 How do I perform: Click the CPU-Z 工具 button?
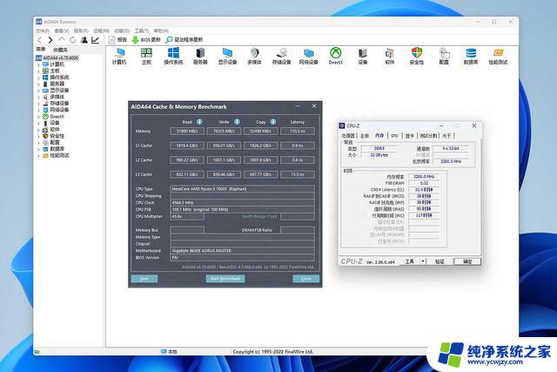tap(410, 261)
